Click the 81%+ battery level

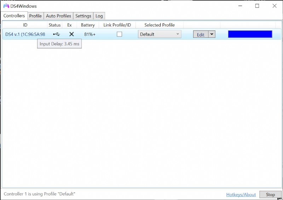[x=90, y=34]
